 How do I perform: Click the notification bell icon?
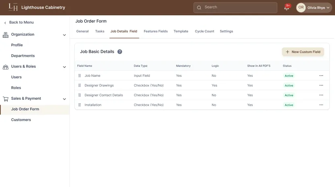pyautogui.click(x=287, y=8)
